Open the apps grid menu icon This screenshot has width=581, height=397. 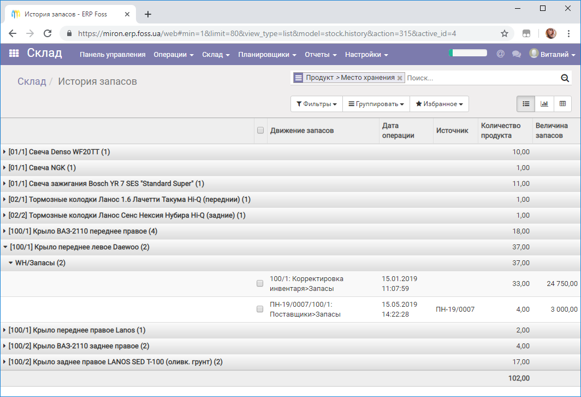(14, 54)
